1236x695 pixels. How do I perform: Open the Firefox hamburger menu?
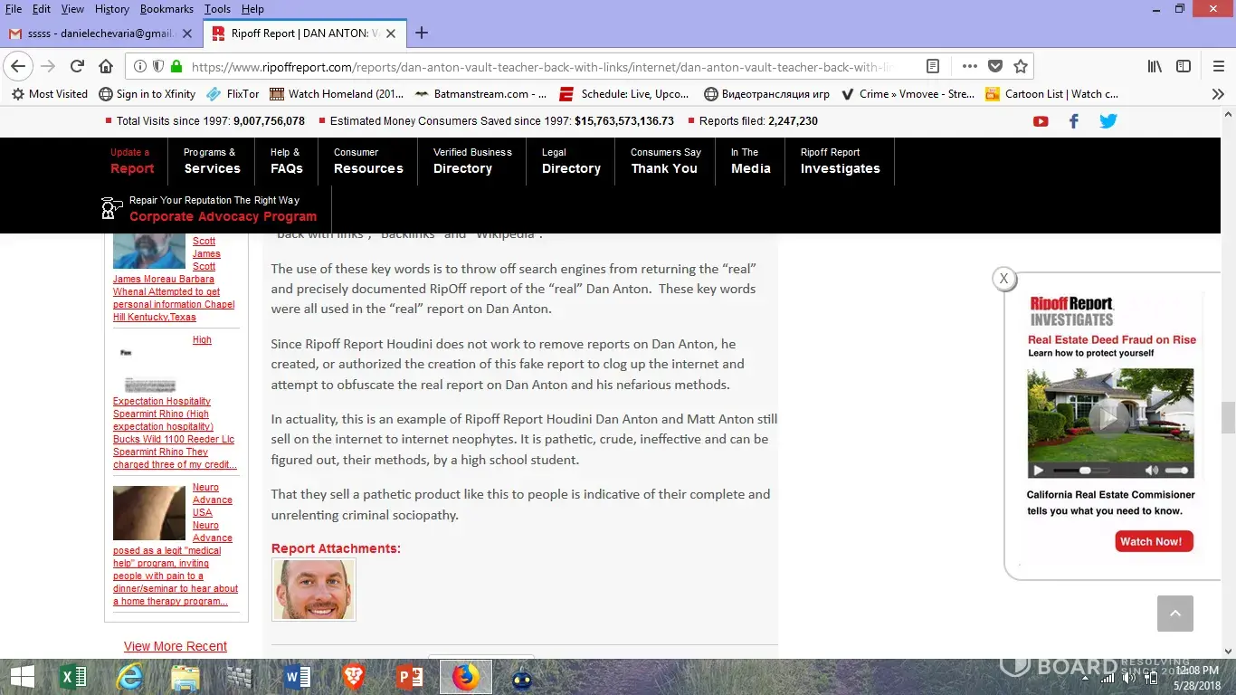pos(1219,66)
